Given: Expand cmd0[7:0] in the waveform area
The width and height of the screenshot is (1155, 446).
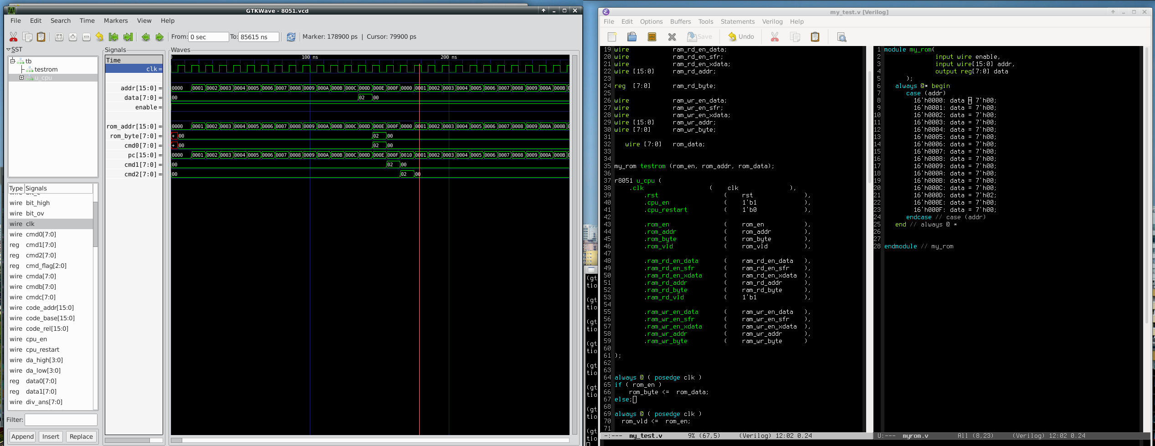Looking at the screenshot, I should coord(174,145).
